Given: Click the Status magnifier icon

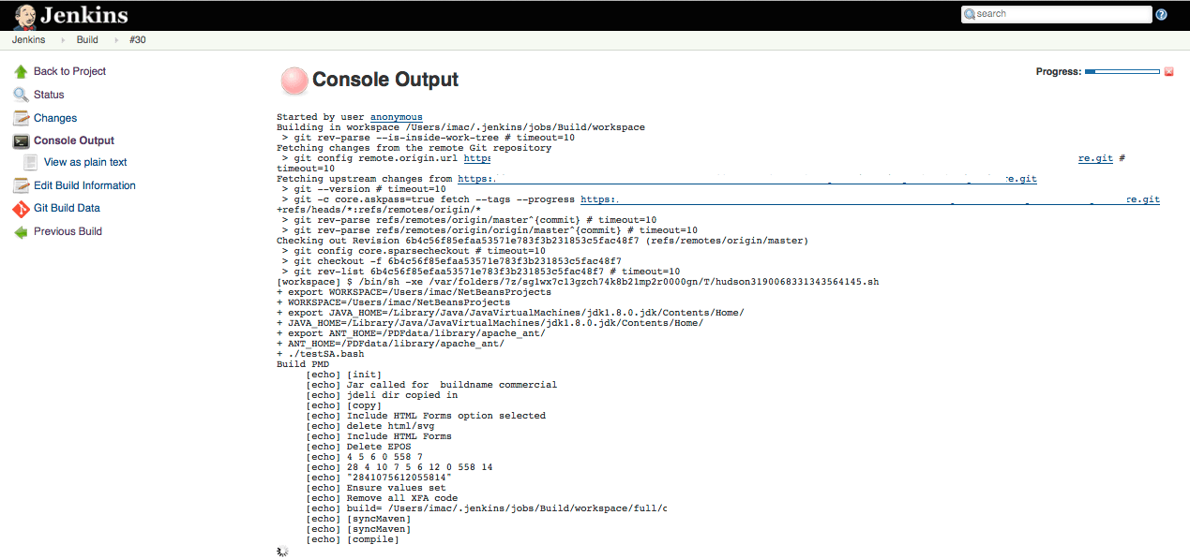Looking at the screenshot, I should (21, 95).
